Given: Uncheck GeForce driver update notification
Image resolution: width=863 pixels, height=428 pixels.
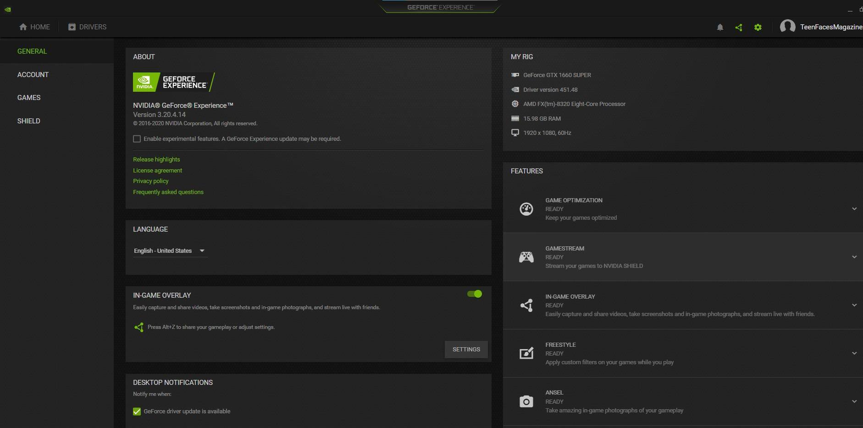Looking at the screenshot, I should coord(137,411).
